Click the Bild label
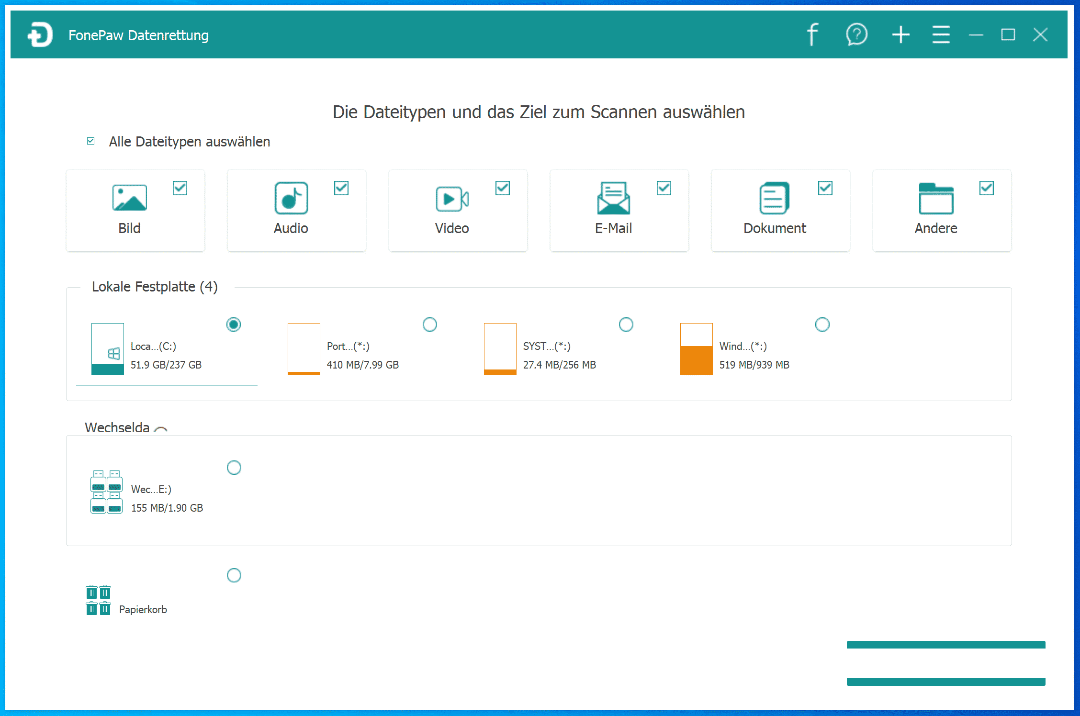The width and height of the screenshot is (1080, 716). (x=129, y=228)
